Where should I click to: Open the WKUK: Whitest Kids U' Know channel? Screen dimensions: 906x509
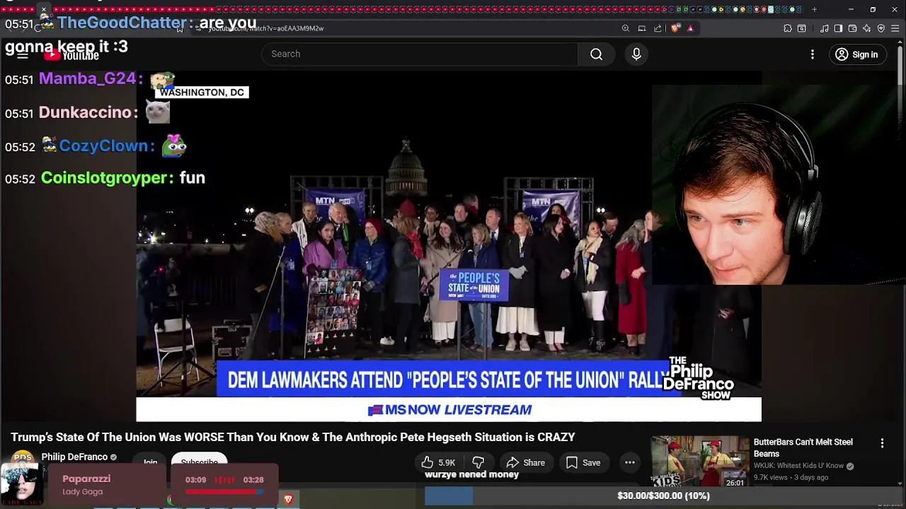pyautogui.click(x=798, y=466)
